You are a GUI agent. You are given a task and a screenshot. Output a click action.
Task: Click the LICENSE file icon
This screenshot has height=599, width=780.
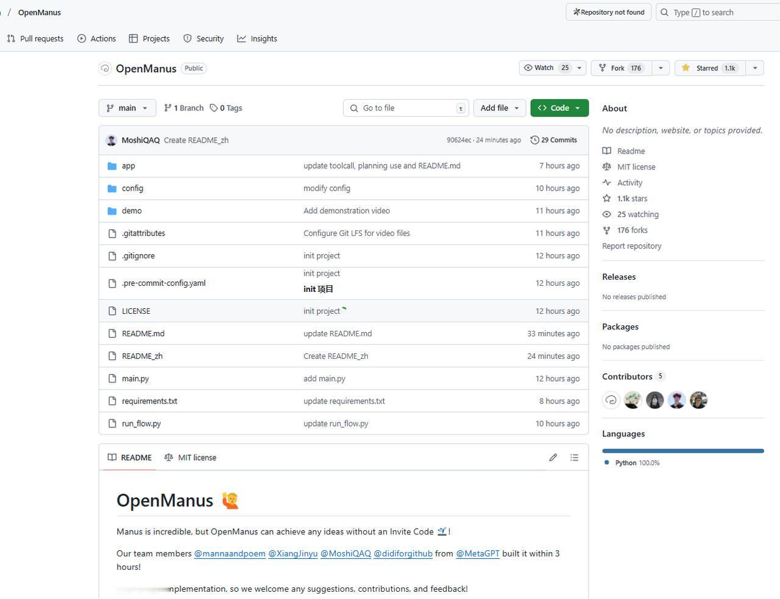point(112,311)
